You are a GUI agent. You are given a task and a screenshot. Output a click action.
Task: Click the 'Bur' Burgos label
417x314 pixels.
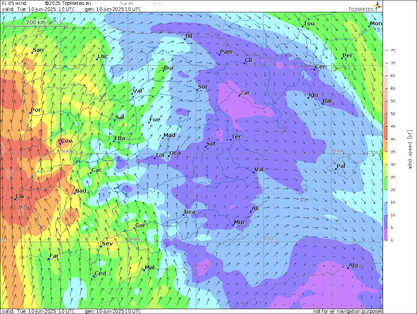169,68
